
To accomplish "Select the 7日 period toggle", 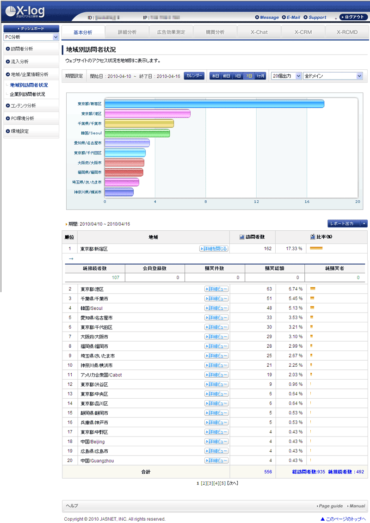I will coord(249,76).
